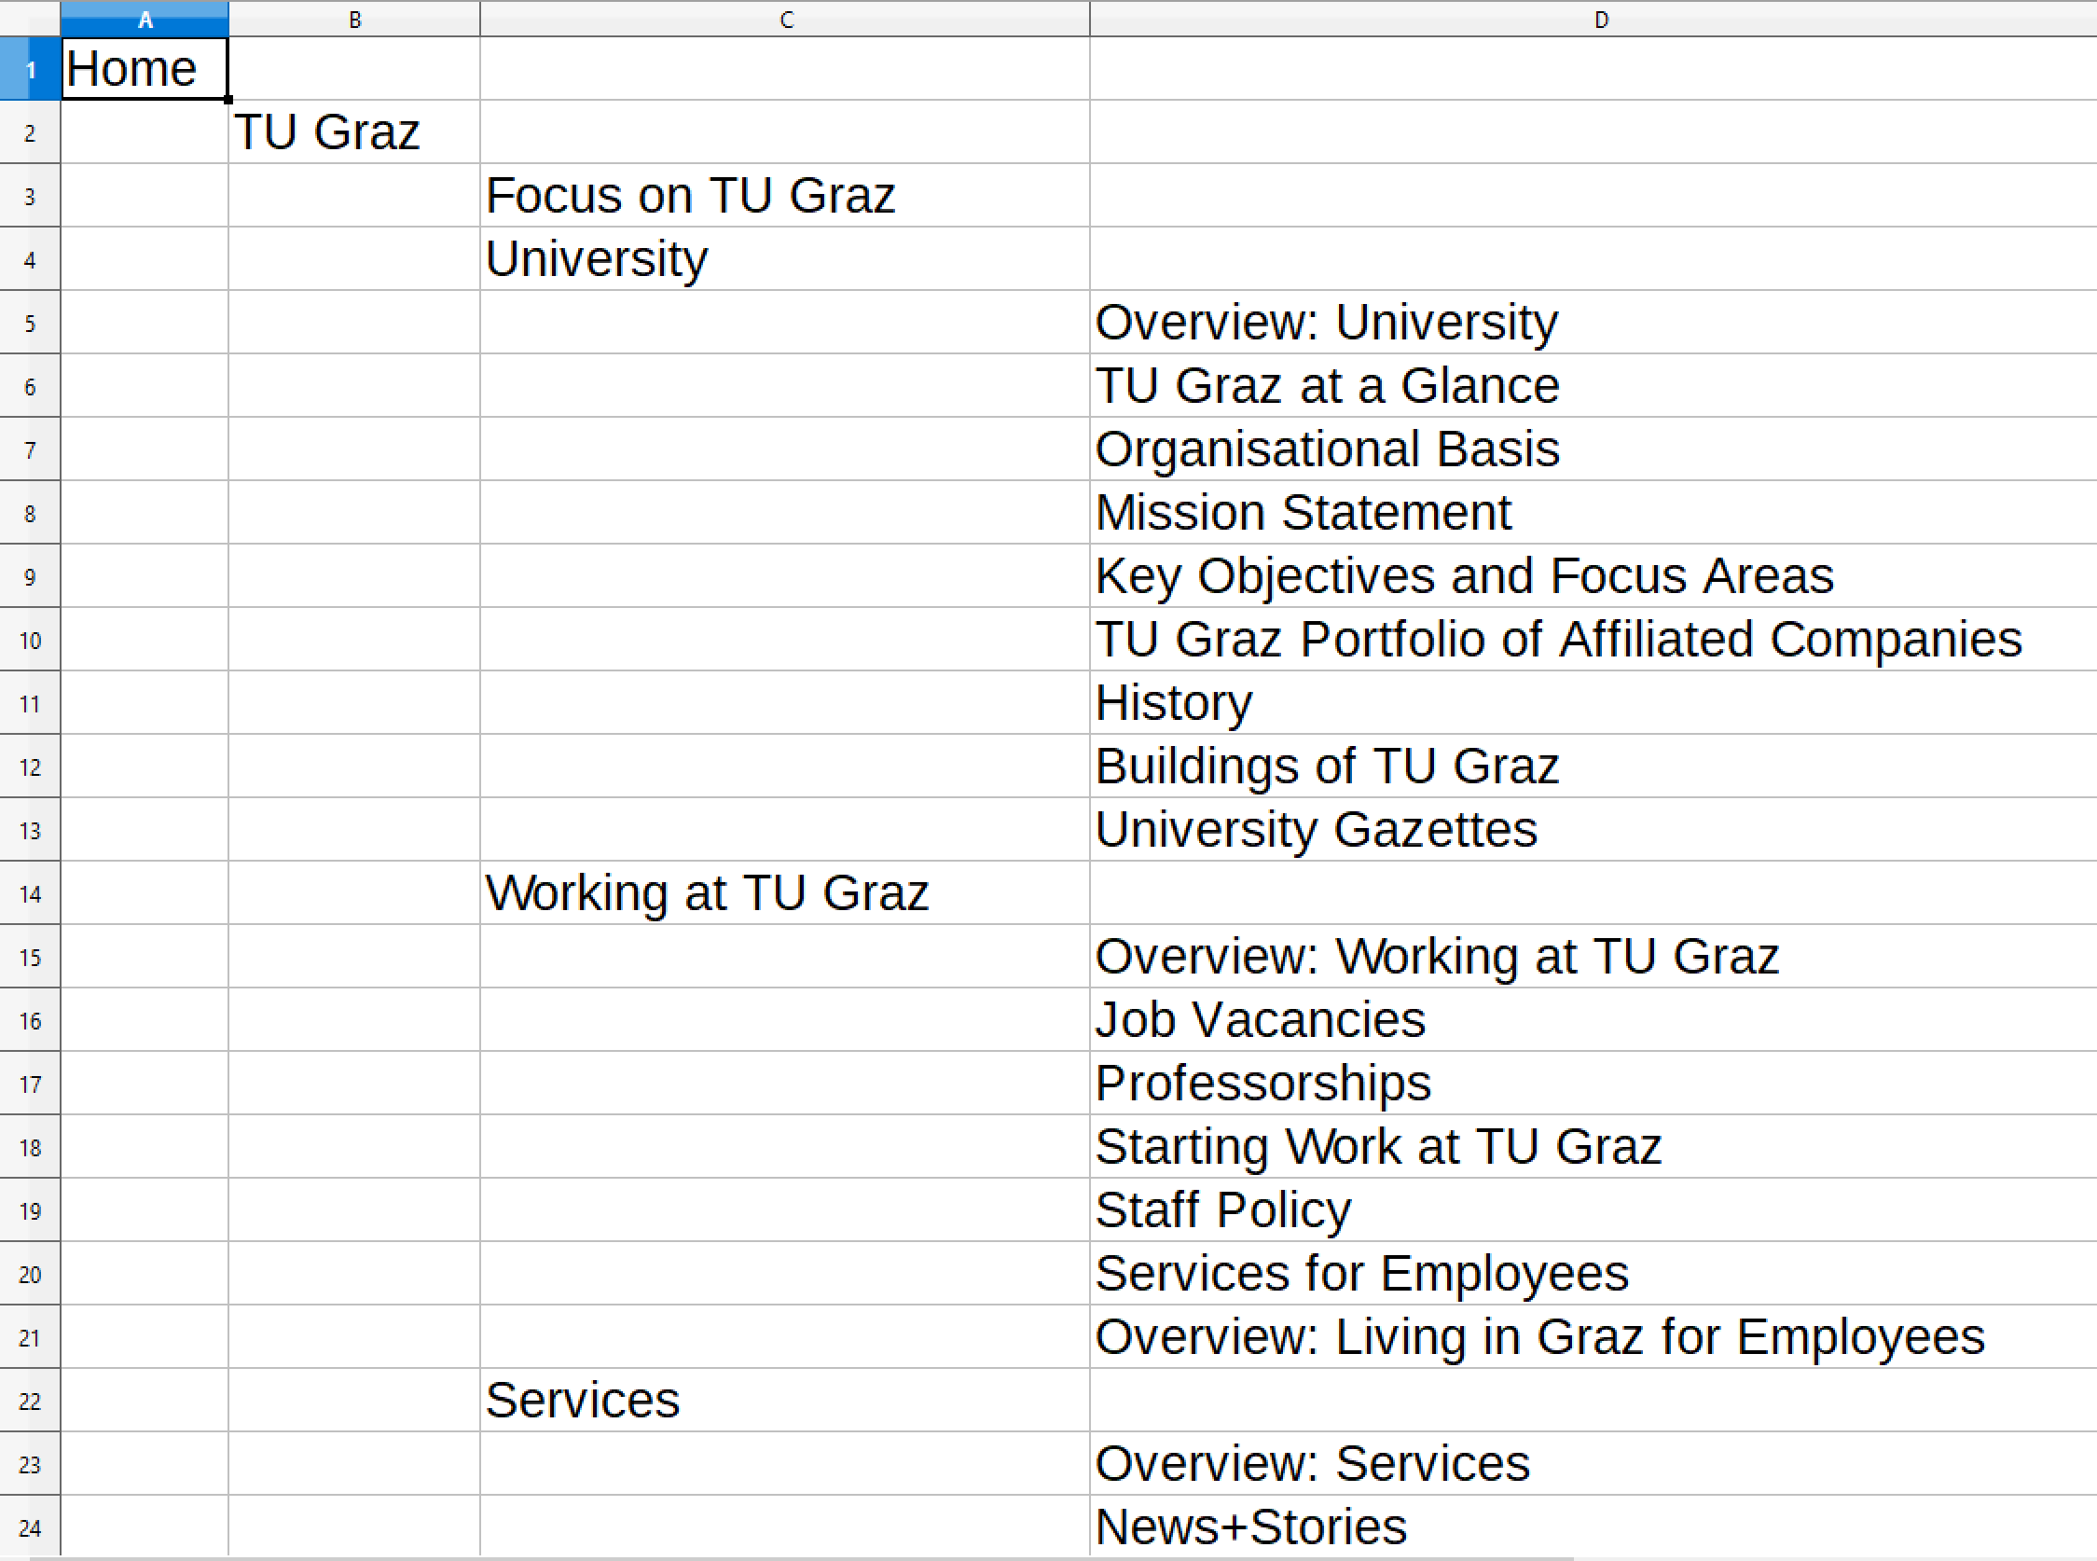Click the cell containing 'Home'

[x=145, y=69]
